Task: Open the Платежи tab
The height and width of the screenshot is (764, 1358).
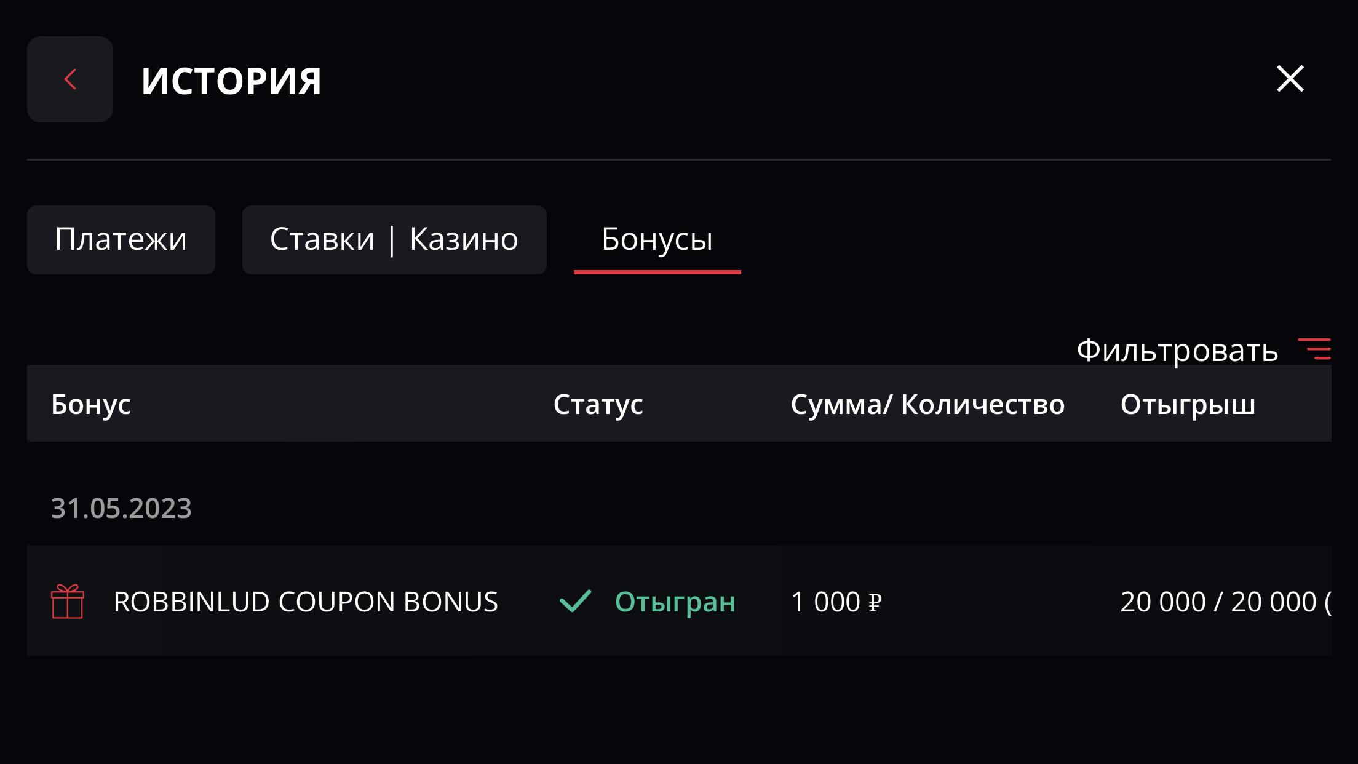Action: (x=121, y=239)
